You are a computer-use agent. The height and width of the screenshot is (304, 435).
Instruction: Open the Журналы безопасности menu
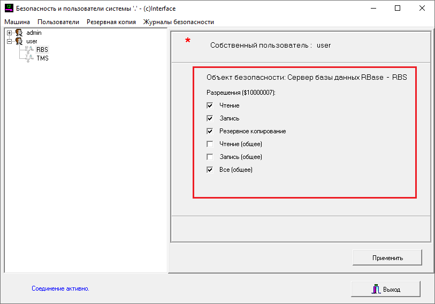tap(178, 22)
